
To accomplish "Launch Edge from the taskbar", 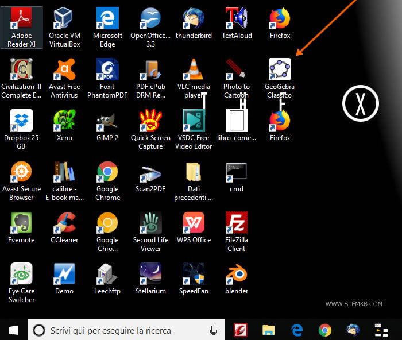I will pos(297,330).
